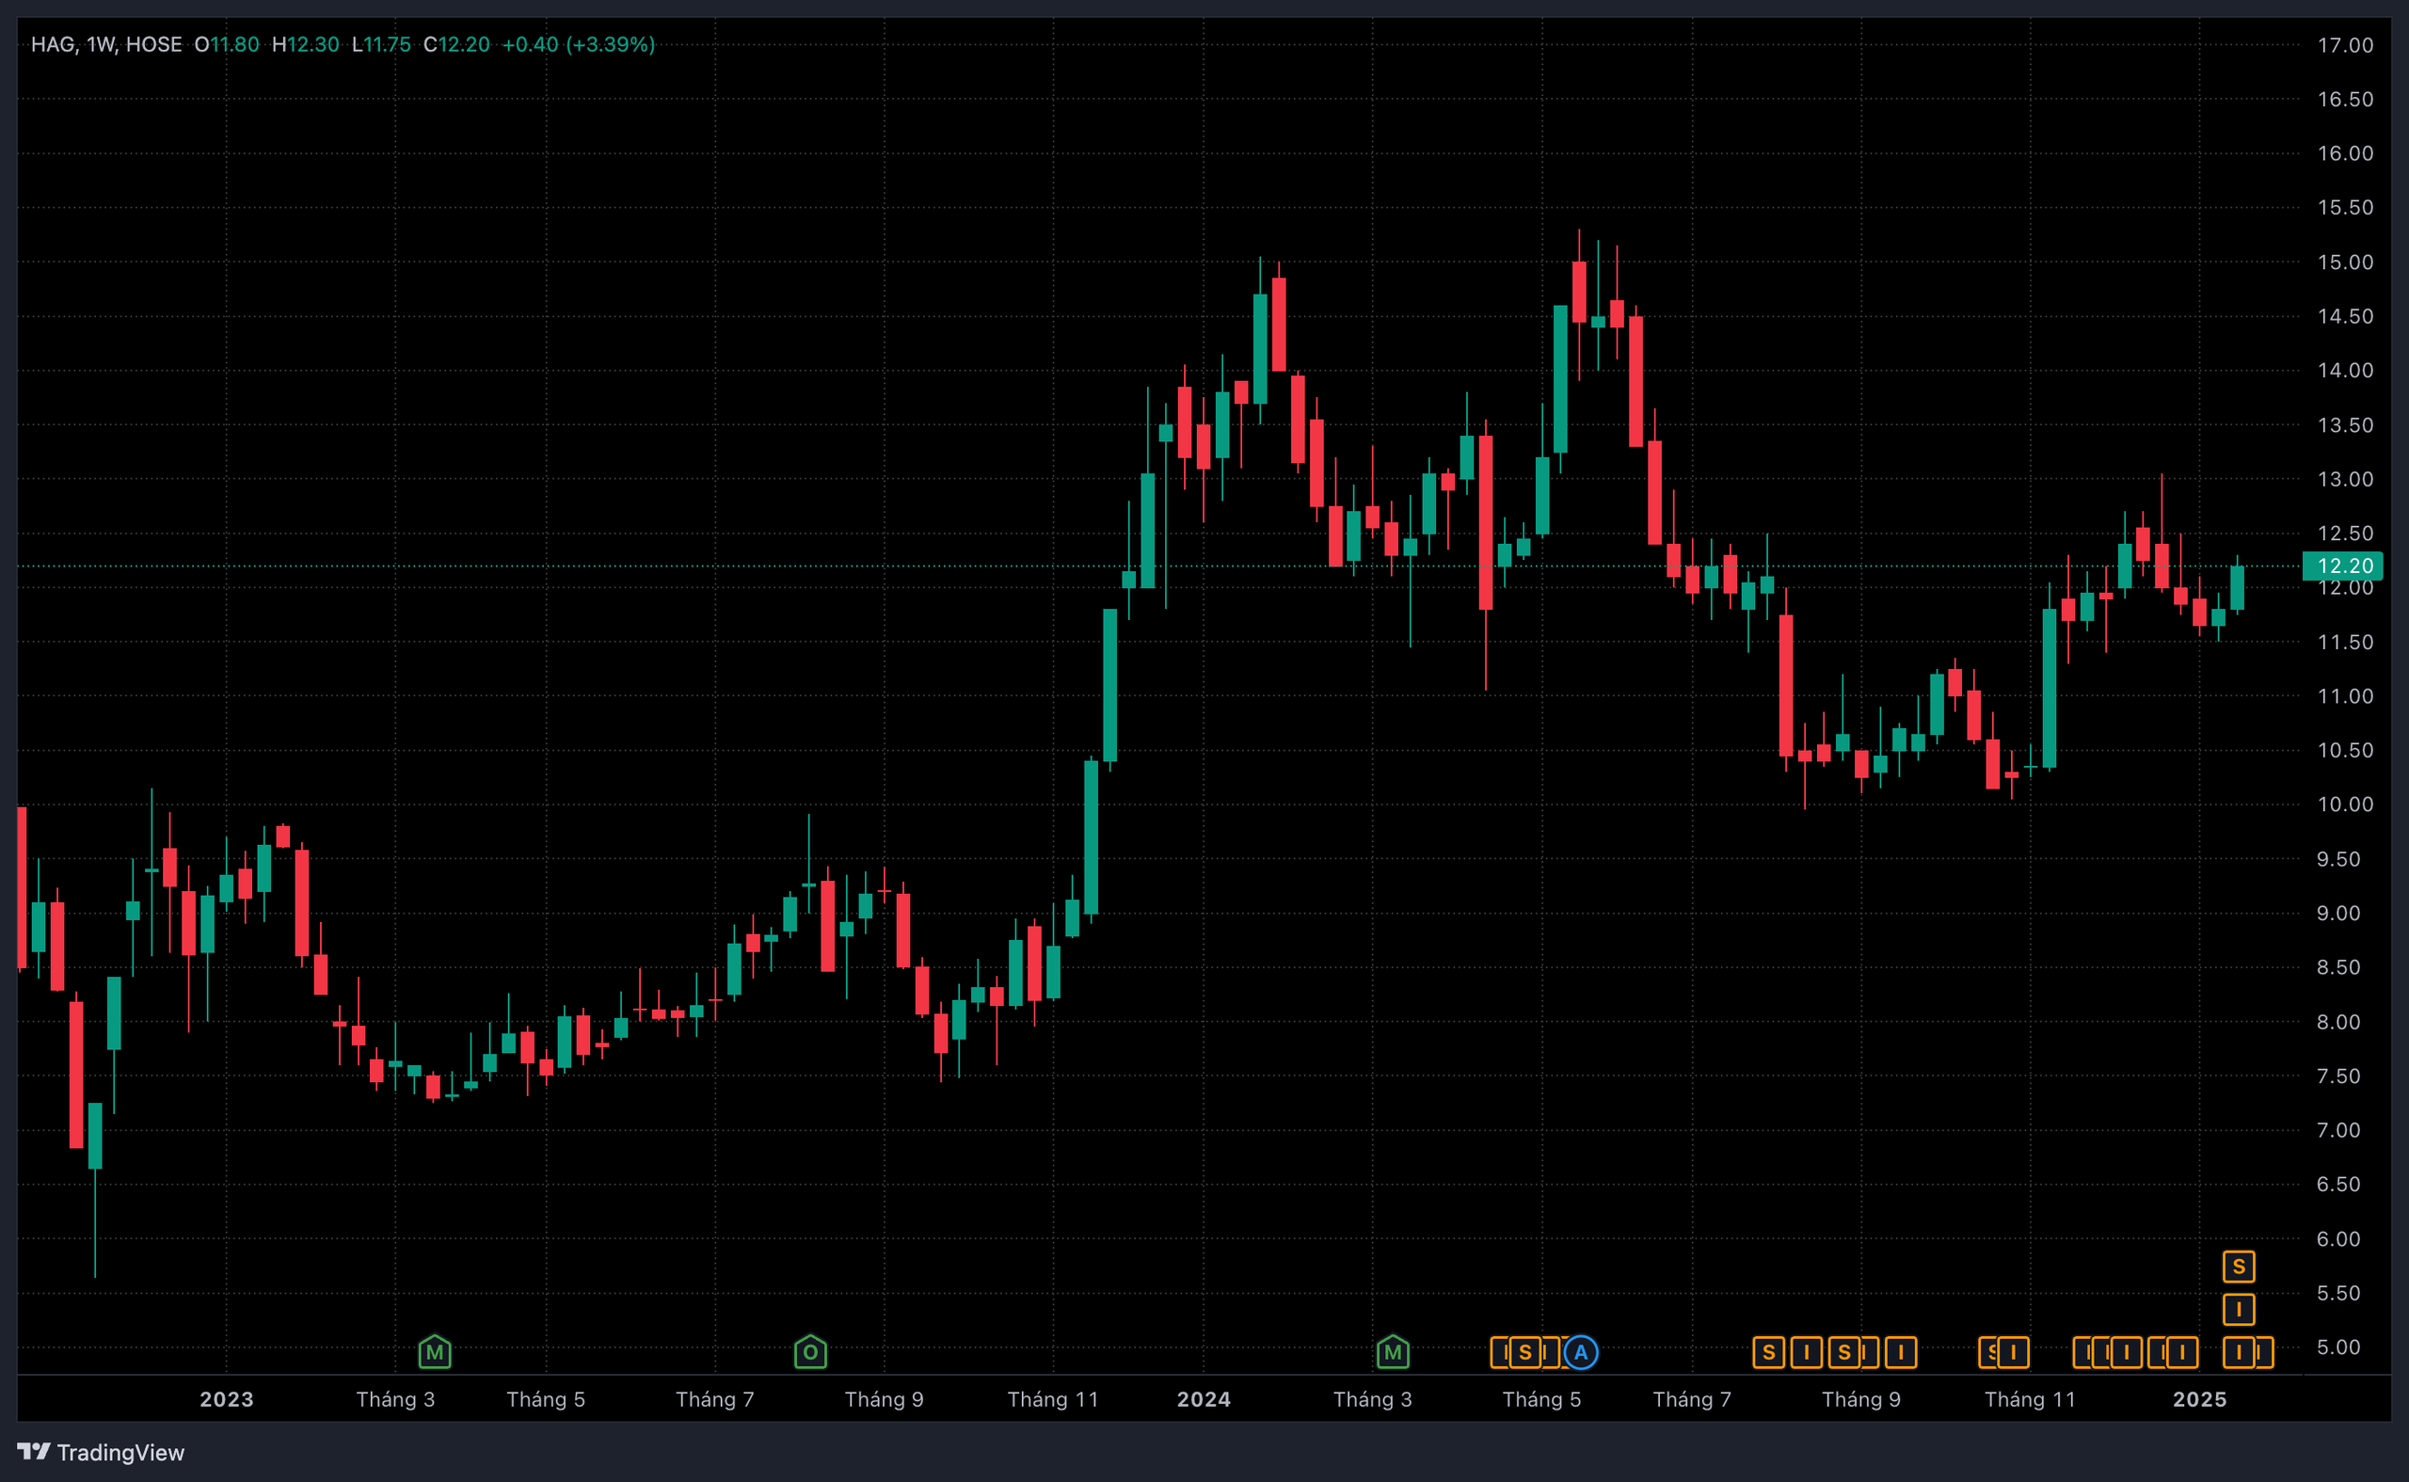
Task: Click the 13.50 price scale label
Action: point(2344,424)
